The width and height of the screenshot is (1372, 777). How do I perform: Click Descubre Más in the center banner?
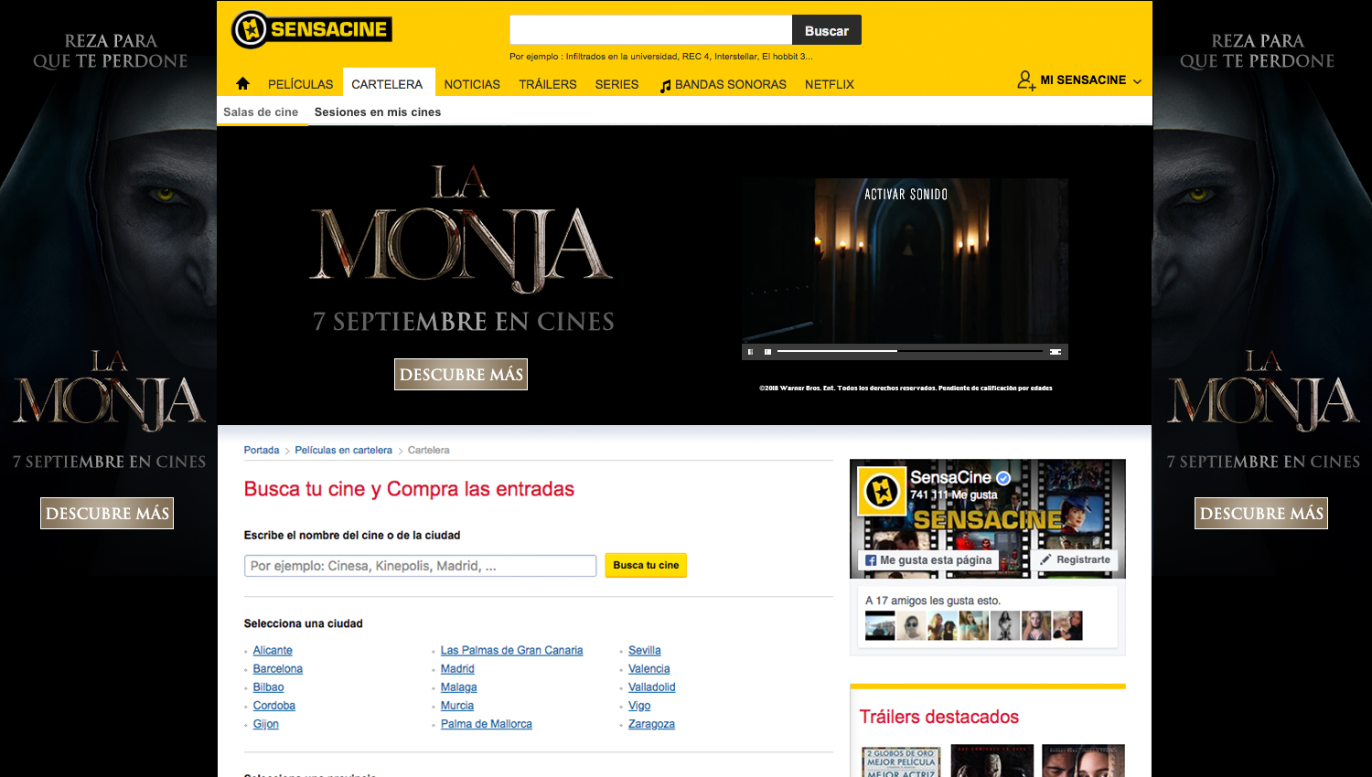click(x=461, y=374)
